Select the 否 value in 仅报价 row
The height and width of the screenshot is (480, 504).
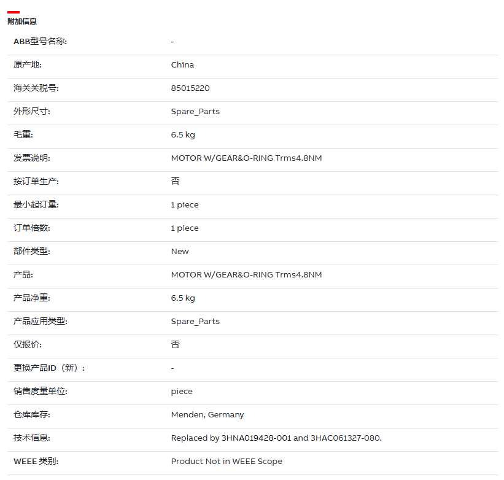coord(175,344)
